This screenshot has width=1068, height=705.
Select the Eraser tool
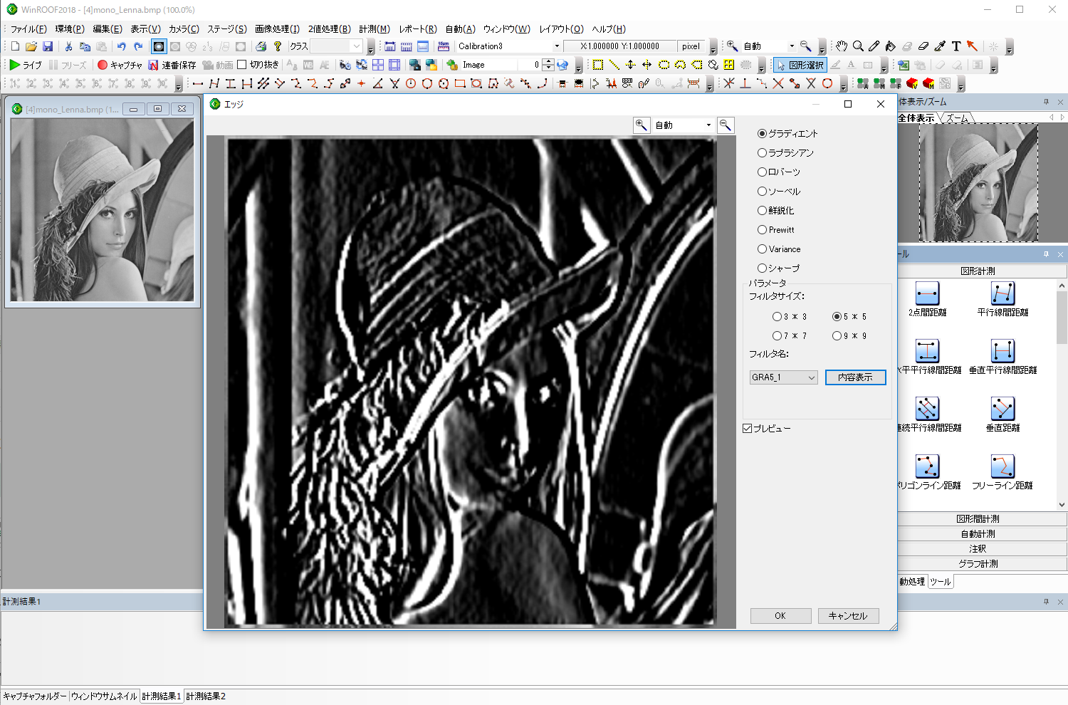(923, 46)
